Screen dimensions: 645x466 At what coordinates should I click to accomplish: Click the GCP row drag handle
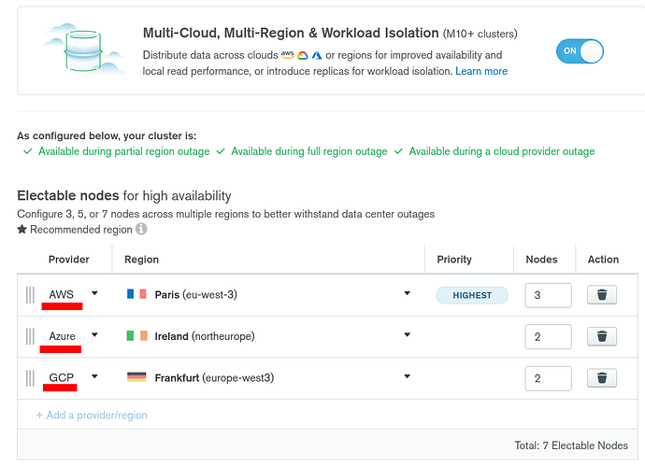tap(30, 378)
